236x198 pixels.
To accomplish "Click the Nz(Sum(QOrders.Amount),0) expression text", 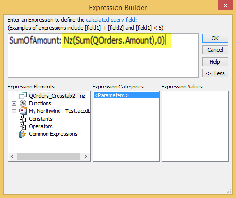I will click(114, 41).
